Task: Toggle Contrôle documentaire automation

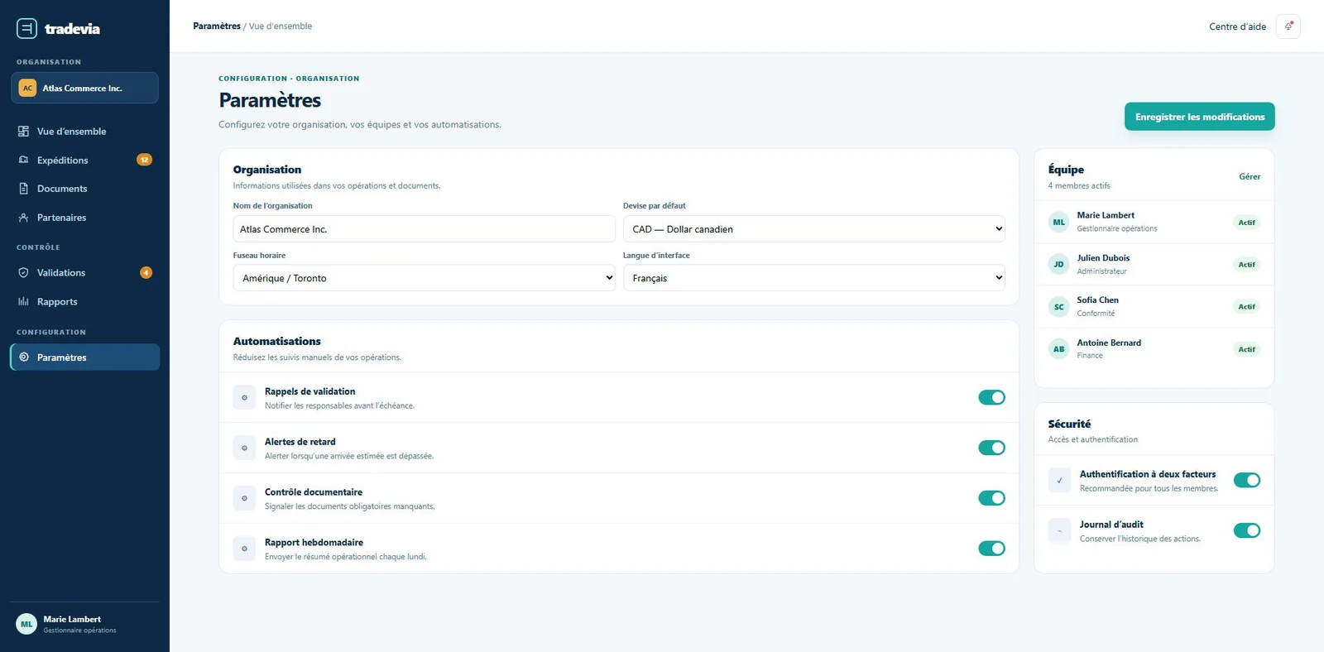Action: point(991,498)
